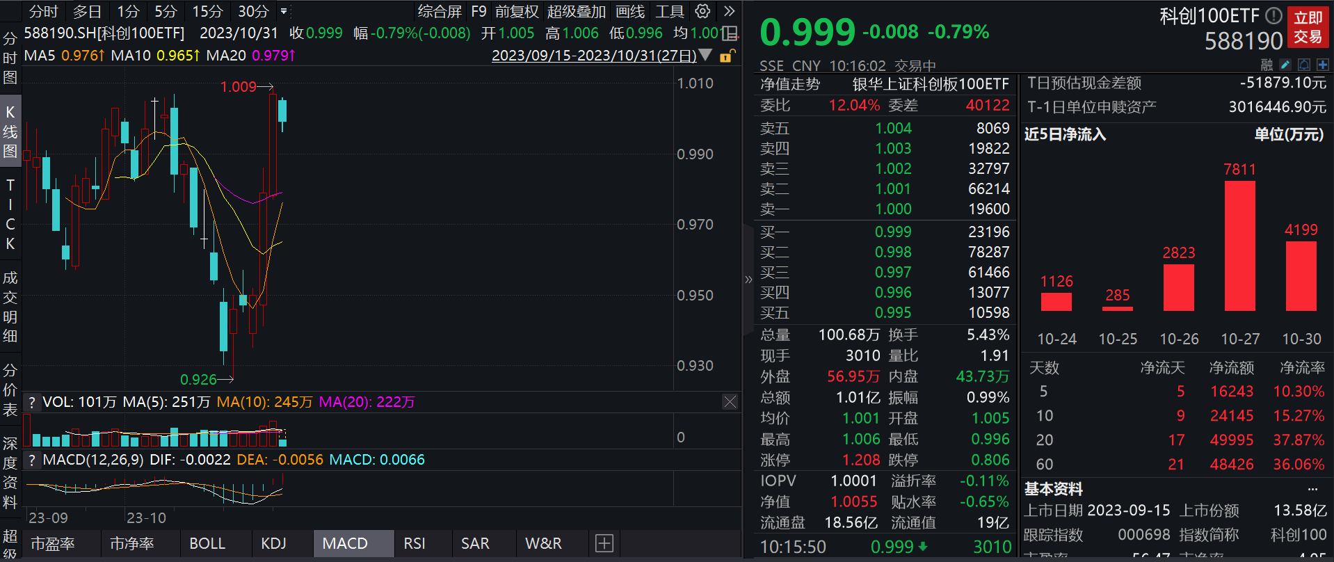Select the 1分 chart interval
The height and width of the screenshot is (562, 1334).
pyautogui.click(x=128, y=11)
